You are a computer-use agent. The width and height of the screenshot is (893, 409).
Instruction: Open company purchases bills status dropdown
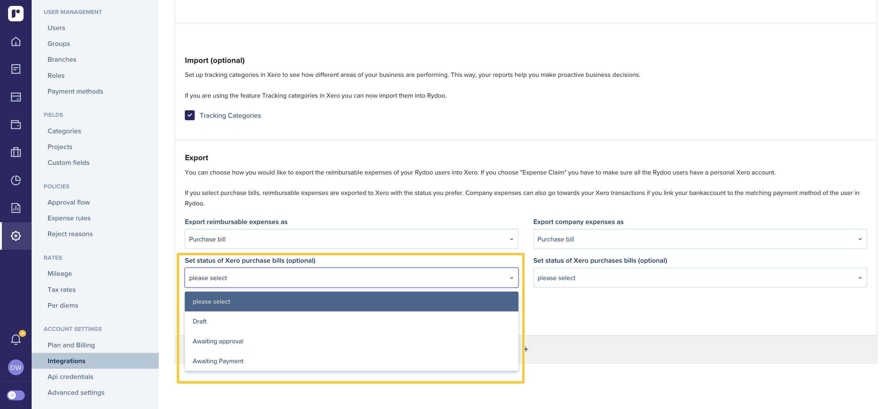(x=700, y=278)
